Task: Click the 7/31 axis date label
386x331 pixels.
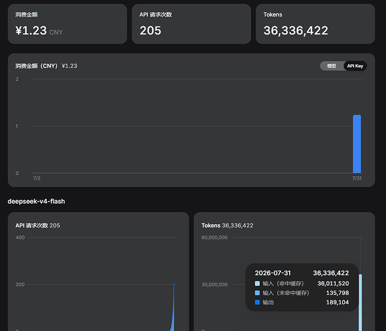Action: click(x=357, y=178)
